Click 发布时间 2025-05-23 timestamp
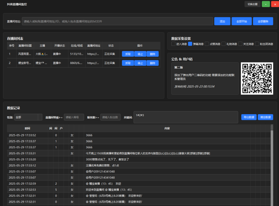The height and width of the screenshot is (206, 279). pyautogui.click(x=194, y=87)
